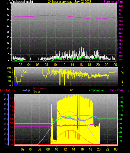Viewport: 130px width, 153px height.
Task: Click the 30.1 barometer axis value
Action: coord(121,10)
